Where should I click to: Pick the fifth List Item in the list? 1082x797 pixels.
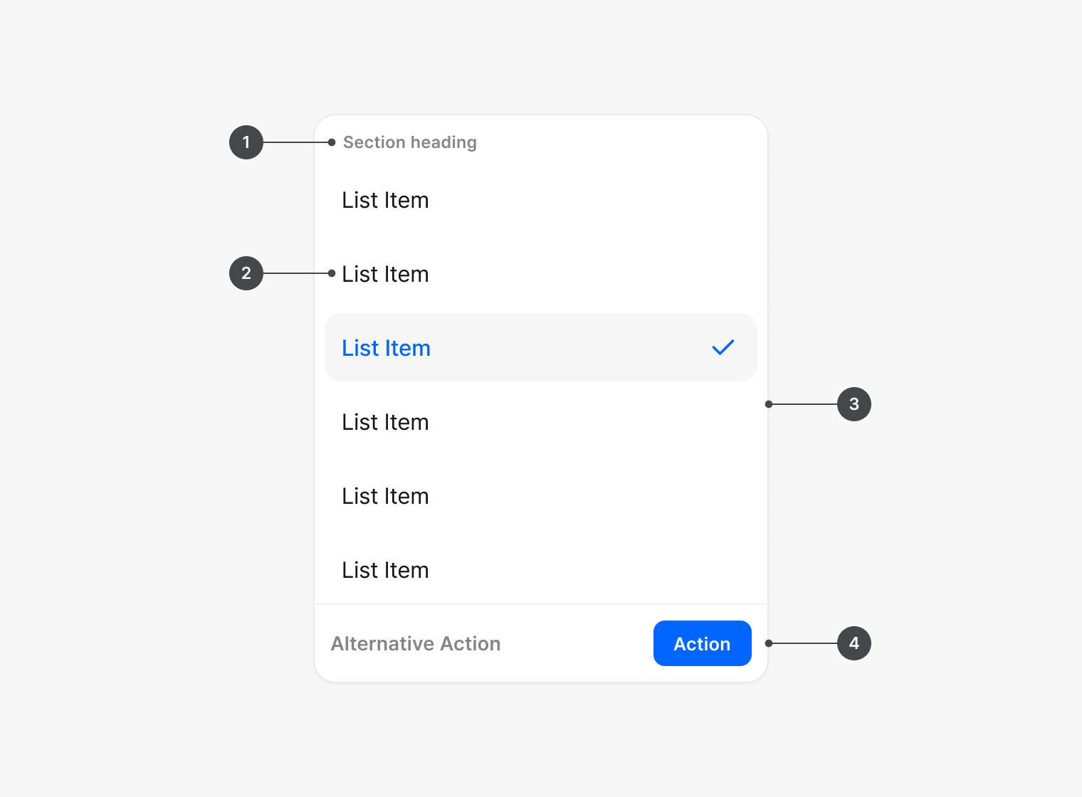coord(385,497)
